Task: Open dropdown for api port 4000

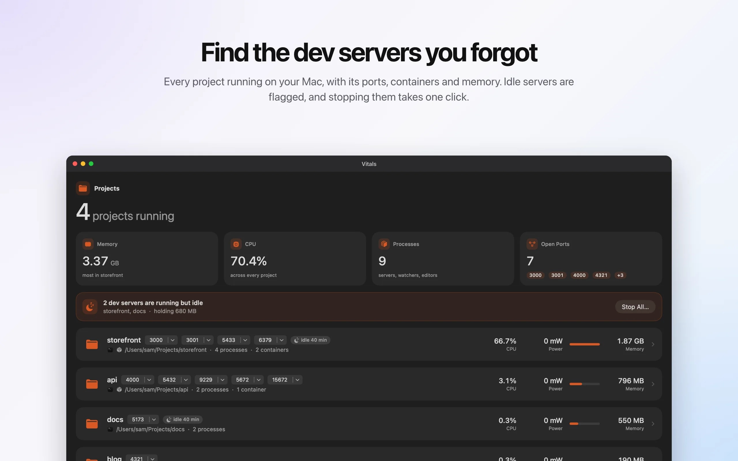Action: pyautogui.click(x=149, y=379)
